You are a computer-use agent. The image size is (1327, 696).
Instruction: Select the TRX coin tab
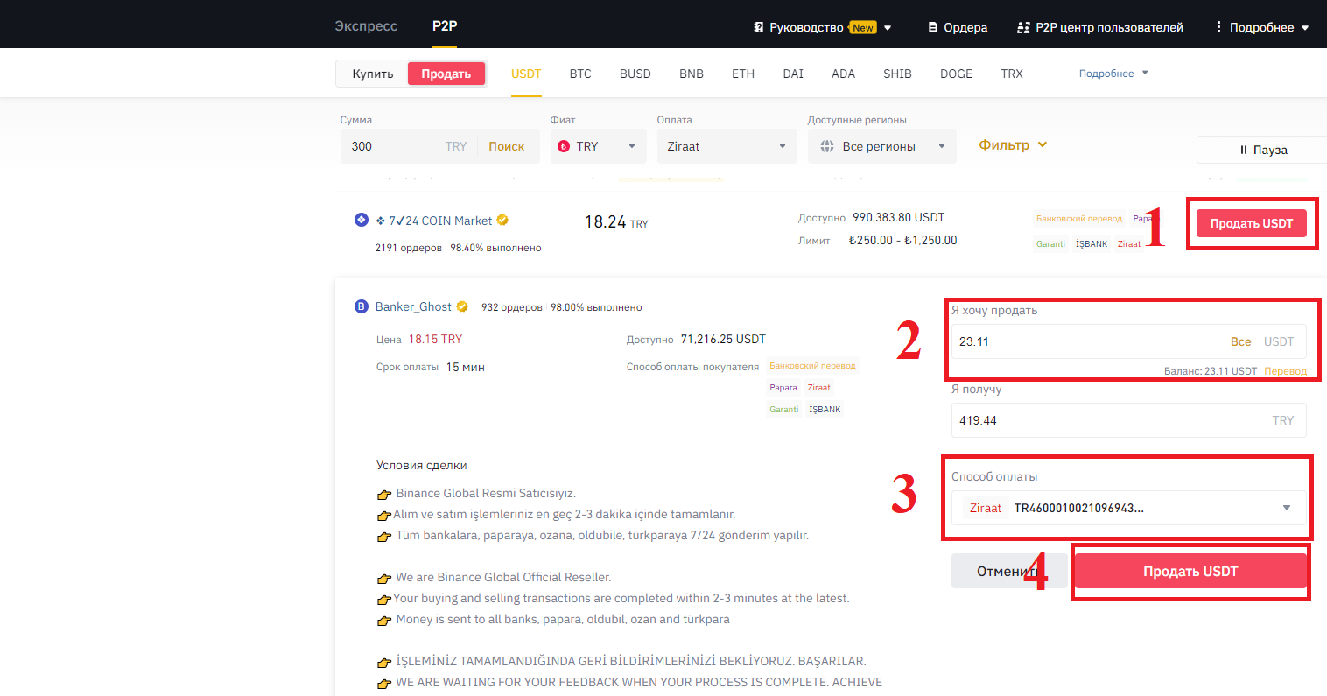click(x=1012, y=74)
